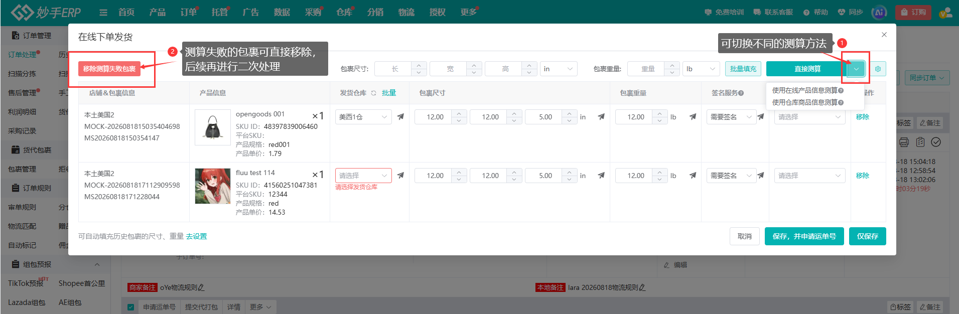Click paper-plane icon after second row weight

693,176
